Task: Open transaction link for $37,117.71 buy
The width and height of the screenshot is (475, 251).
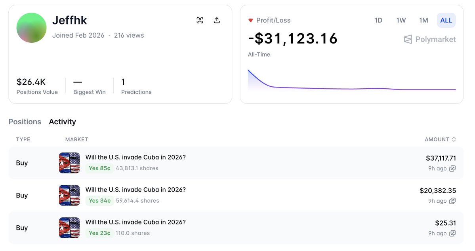Action: pos(452,169)
